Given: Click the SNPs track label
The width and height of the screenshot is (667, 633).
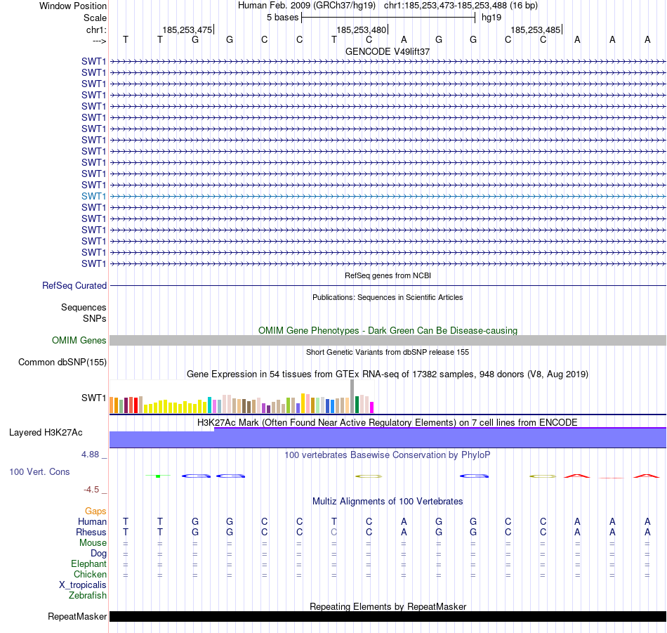Looking at the screenshot, I should click(95, 318).
